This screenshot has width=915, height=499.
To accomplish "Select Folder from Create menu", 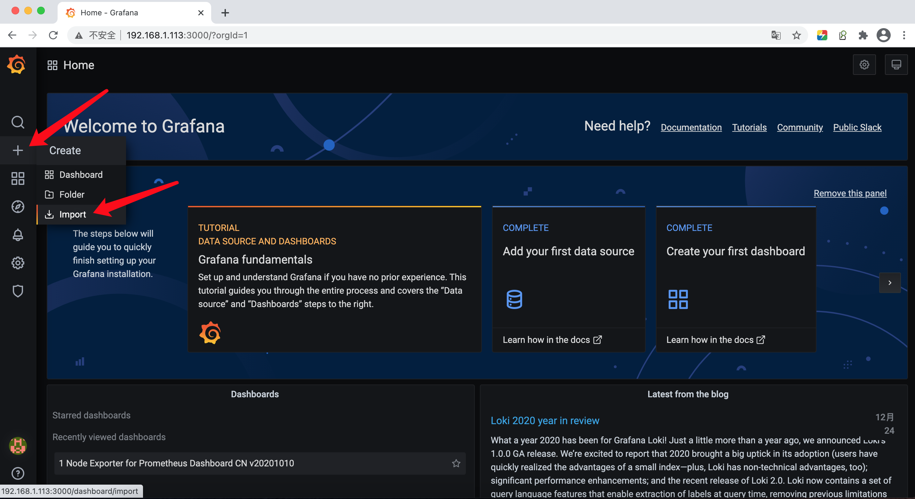I will click(81, 194).
